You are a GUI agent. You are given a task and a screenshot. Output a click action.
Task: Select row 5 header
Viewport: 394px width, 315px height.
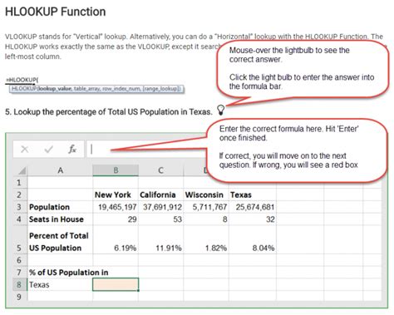pyautogui.click(x=19, y=239)
